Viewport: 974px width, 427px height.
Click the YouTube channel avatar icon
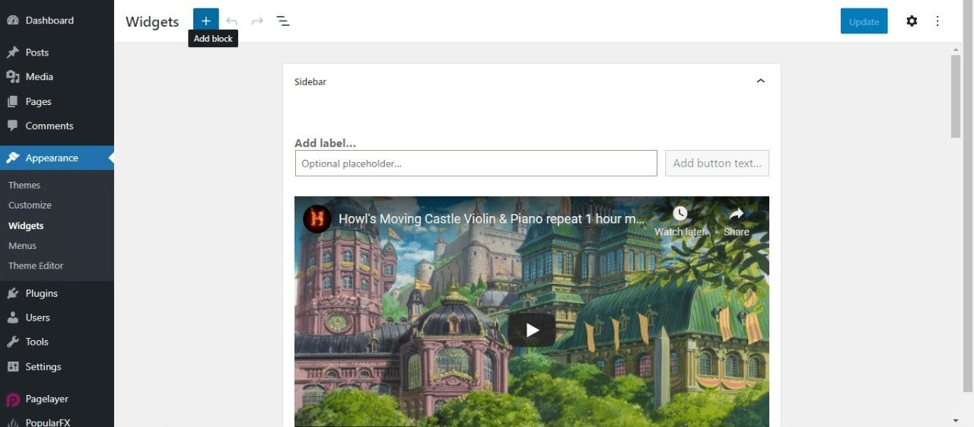[317, 218]
